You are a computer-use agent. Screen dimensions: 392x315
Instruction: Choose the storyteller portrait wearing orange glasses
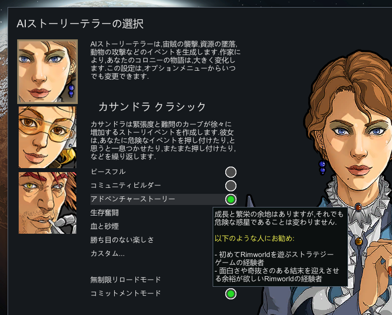pyautogui.click(x=47, y=137)
